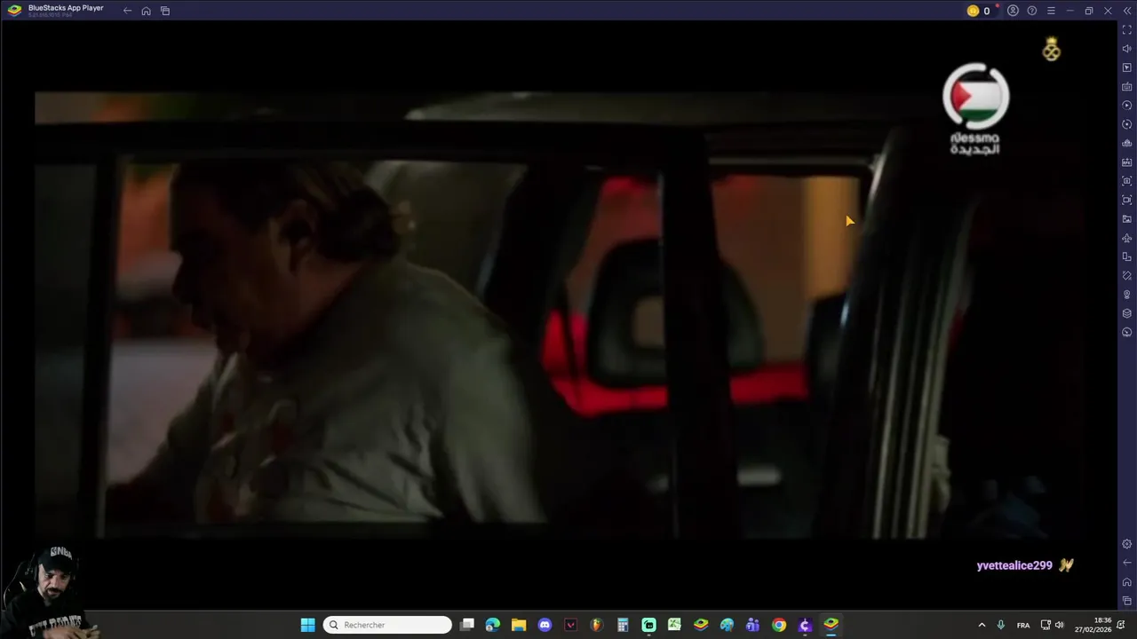
Task: Switch the FRA keyboard language
Action: coord(1023,625)
